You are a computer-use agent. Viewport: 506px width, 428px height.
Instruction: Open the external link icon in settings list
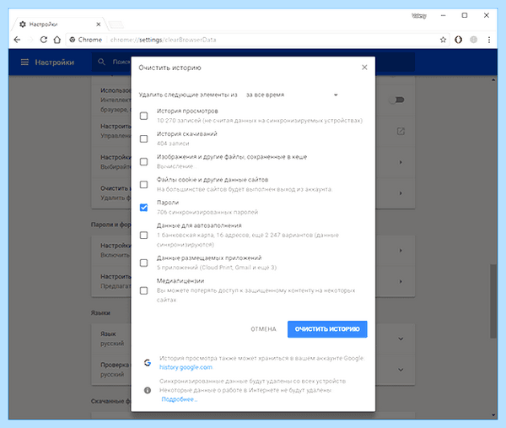coord(401,131)
